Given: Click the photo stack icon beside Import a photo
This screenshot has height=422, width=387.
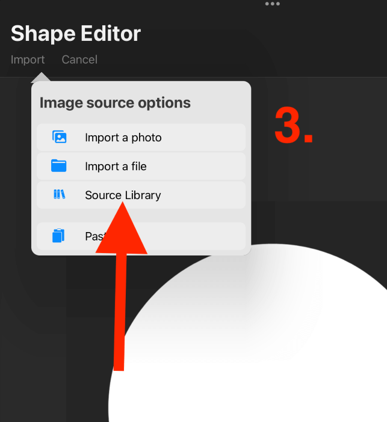Looking at the screenshot, I should click(x=60, y=137).
